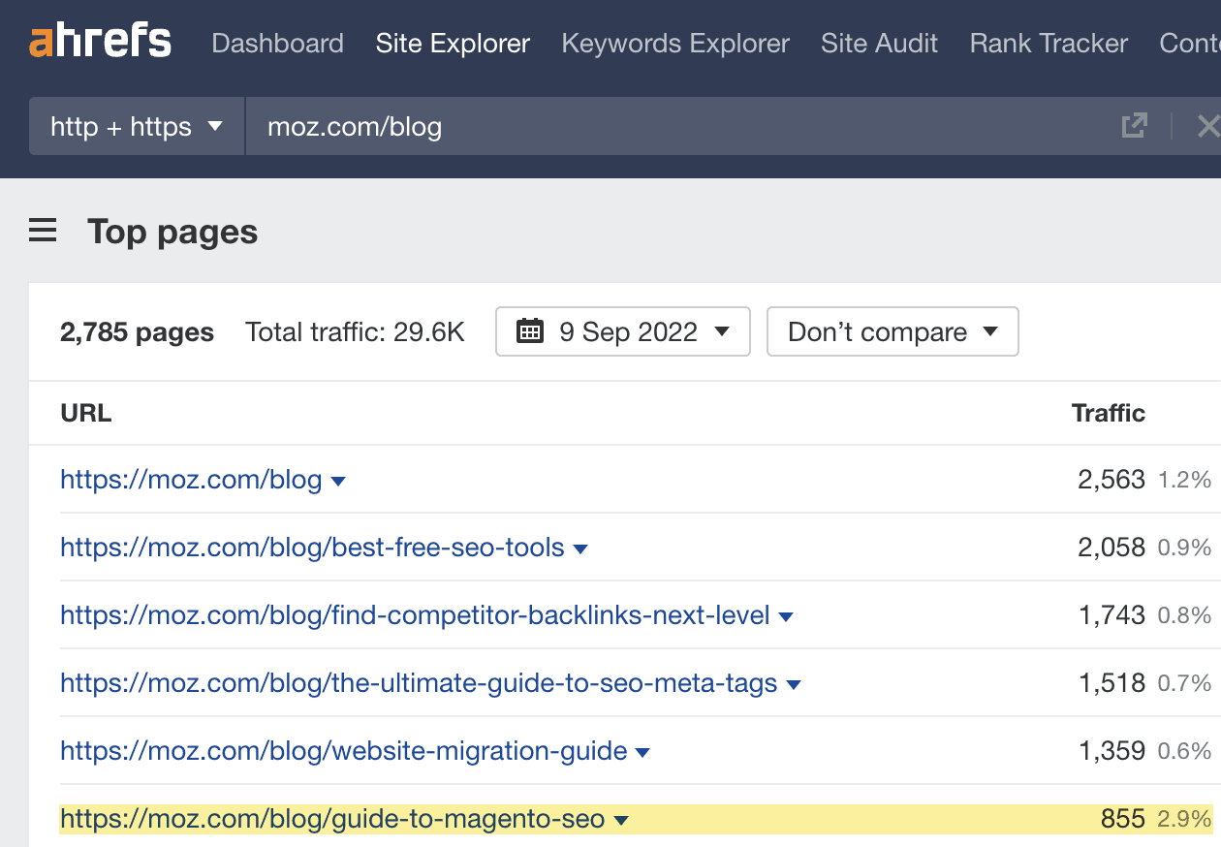Image resolution: width=1221 pixels, height=847 pixels.
Task: Click the moz.com/blog URL input field
Action: pos(678,126)
